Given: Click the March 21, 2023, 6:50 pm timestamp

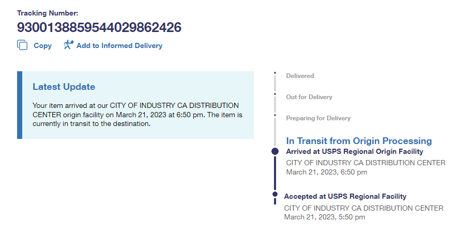Looking at the screenshot, I should 326,172.
